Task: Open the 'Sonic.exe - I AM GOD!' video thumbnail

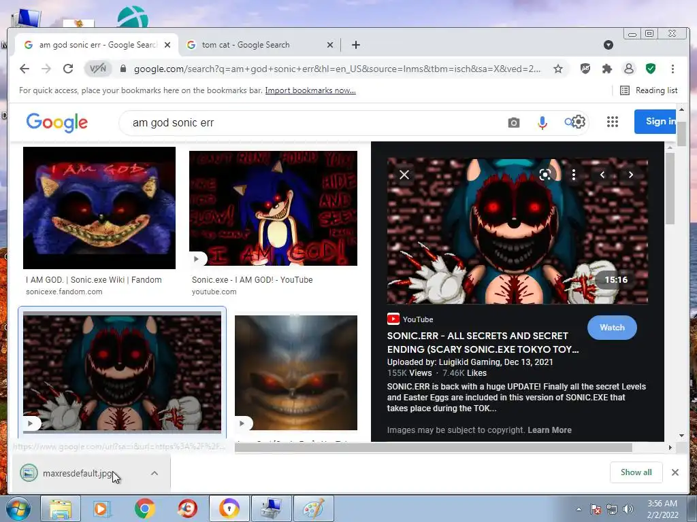Action: click(x=273, y=208)
